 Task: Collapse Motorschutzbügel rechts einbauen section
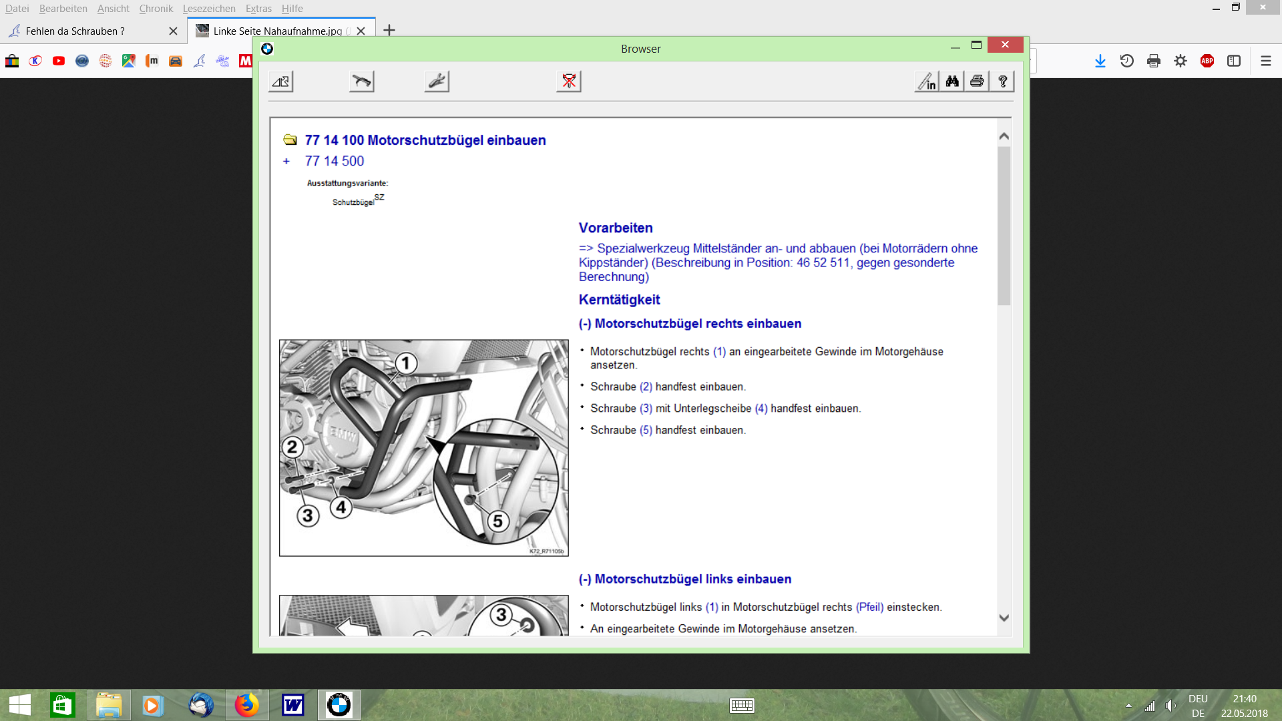(585, 324)
